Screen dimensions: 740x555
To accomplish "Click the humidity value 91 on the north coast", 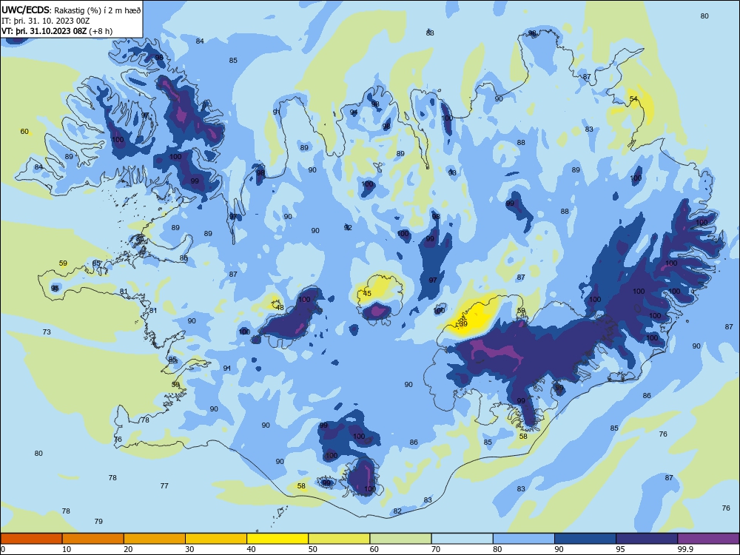I will (x=277, y=112).
